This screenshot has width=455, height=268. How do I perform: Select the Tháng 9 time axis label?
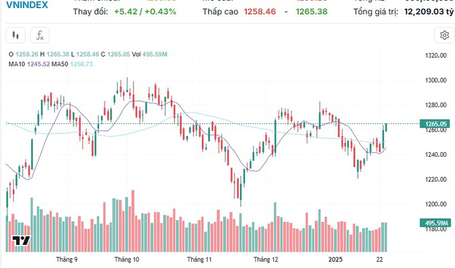click(67, 259)
